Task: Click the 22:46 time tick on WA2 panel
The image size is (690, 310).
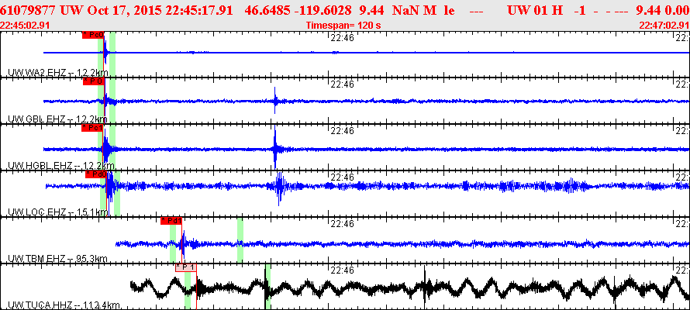Action: (342, 37)
